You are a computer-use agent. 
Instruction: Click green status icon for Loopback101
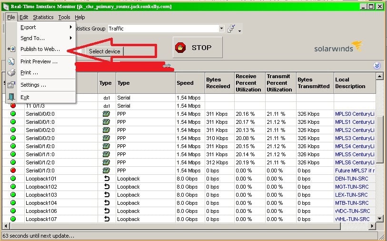[x=13, y=179]
